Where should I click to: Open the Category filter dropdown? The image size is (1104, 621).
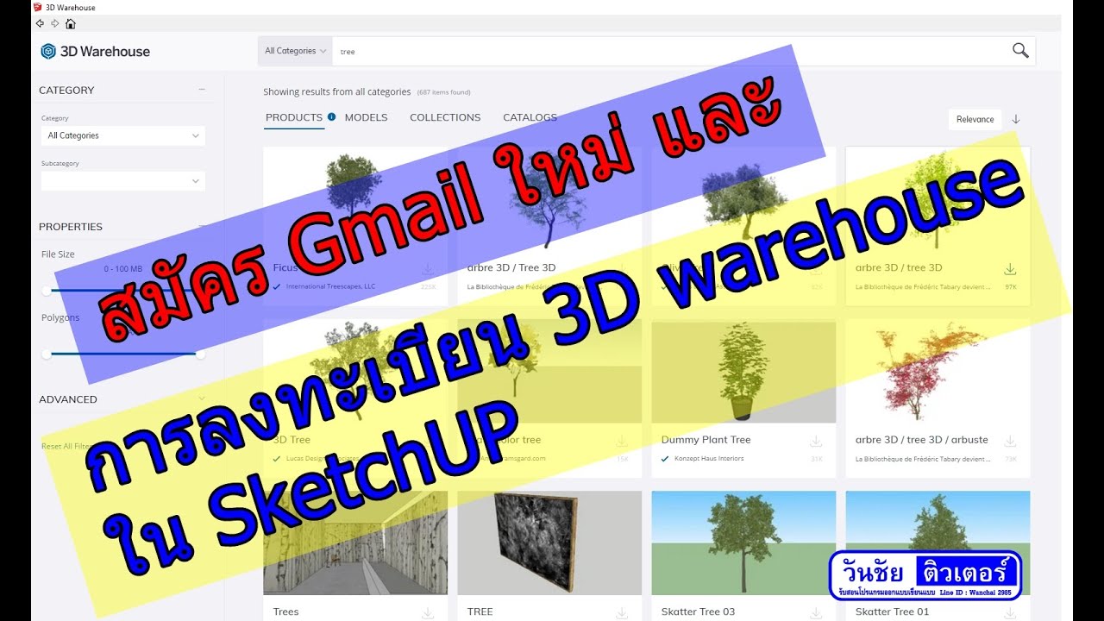123,135
